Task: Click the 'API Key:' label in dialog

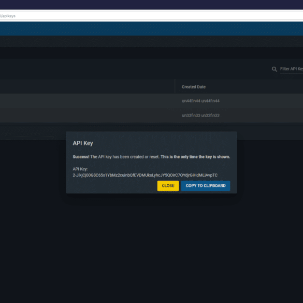Action: 80,169
